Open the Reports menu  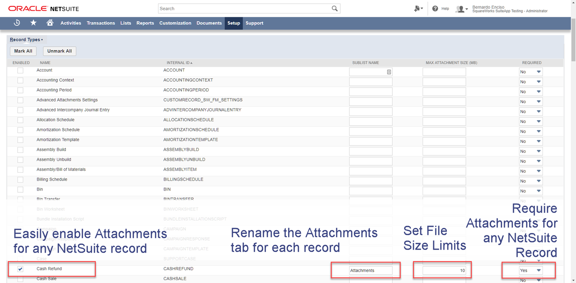pyautogui.click(x=145, y=23)
